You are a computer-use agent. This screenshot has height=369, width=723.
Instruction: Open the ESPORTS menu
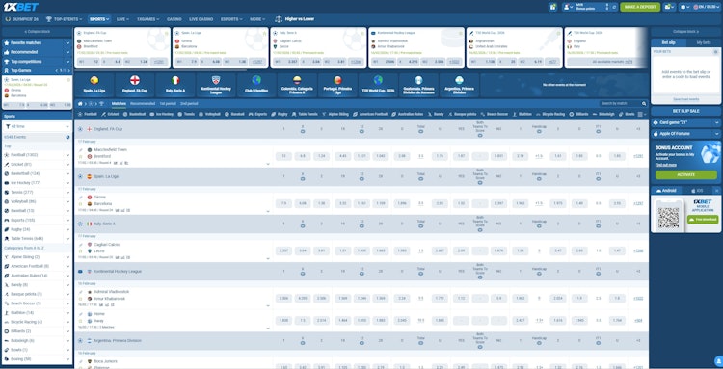(x=231, y=19)
